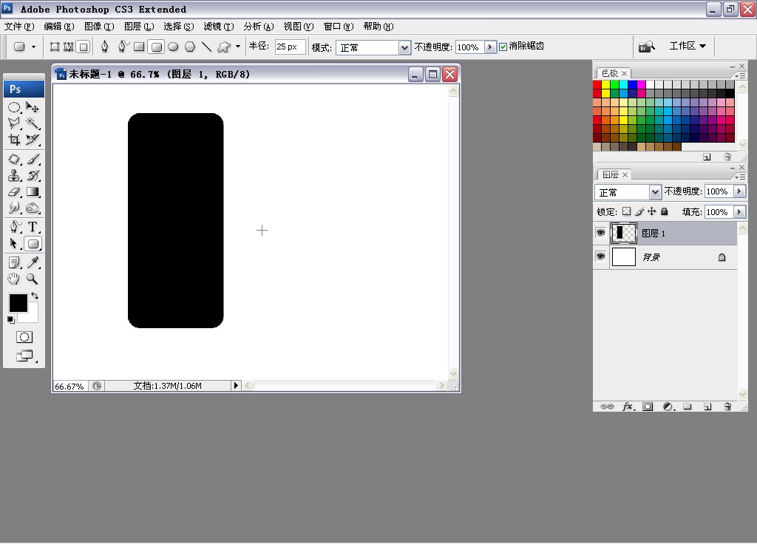Open the 图层 (Layer) menu
Screen dimensions: 757x544
tap(139, 27)
